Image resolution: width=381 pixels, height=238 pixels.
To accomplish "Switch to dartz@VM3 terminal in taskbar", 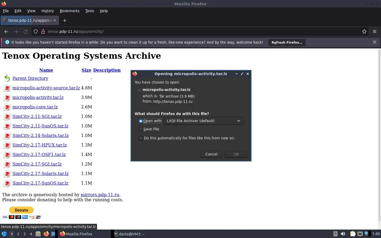I will [130, 234].
